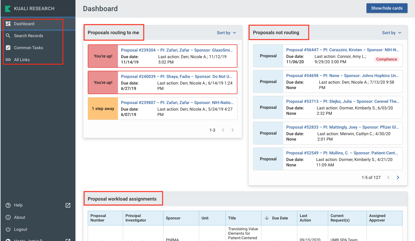Open Sort by for Proposals not routing
The height and width of the screenshot is (241, 415).
tap(391, 33)
